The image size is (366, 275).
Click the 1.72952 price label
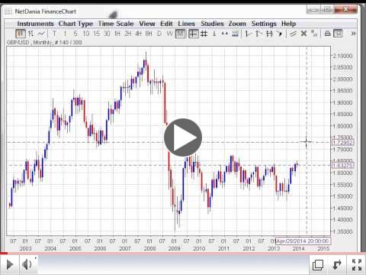point(342,143)
